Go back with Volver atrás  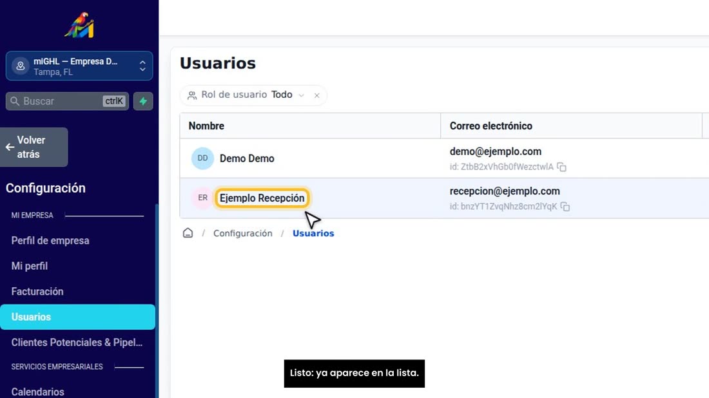[x=34, y=147]
